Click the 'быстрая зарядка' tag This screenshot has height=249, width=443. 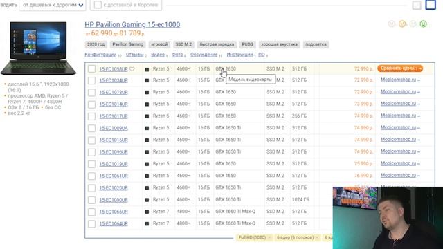(217, 44)
